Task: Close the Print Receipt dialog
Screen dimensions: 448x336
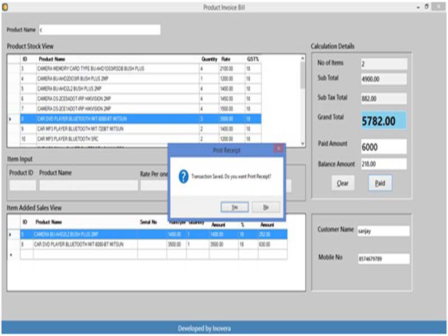Action: [x=278, y=150]
